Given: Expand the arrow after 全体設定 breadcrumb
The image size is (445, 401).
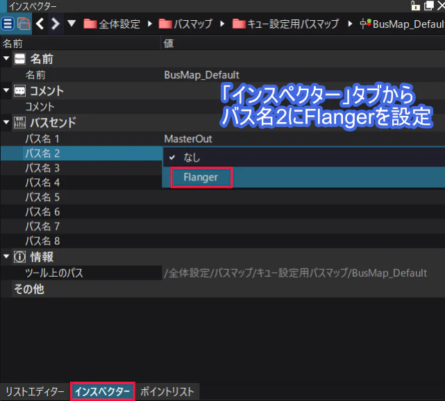Looking at the screenshot, I should click(150, 24).
